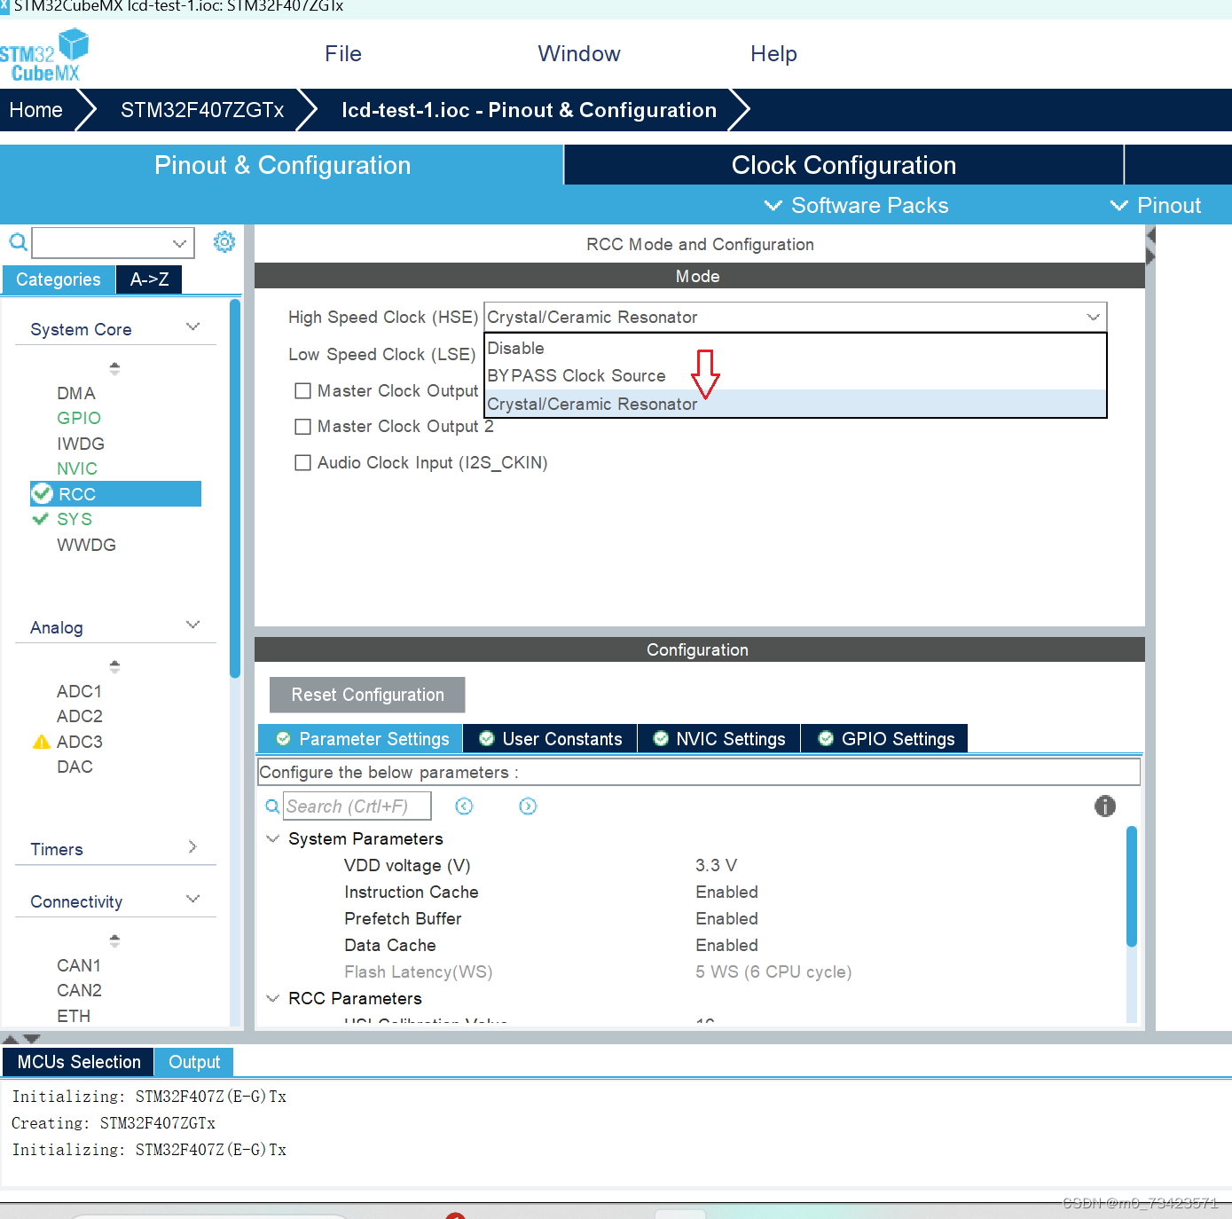Image resolution: width=1232 pixels, height=1219 pixels.
Task: Open the Help menu
Action: [773, 54]
